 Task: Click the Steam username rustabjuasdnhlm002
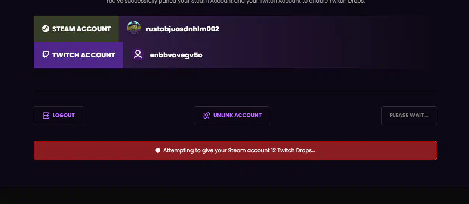[x=182, y=29]
